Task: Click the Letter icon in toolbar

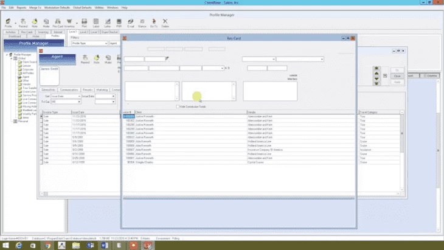Action: (x=108, y=23)
